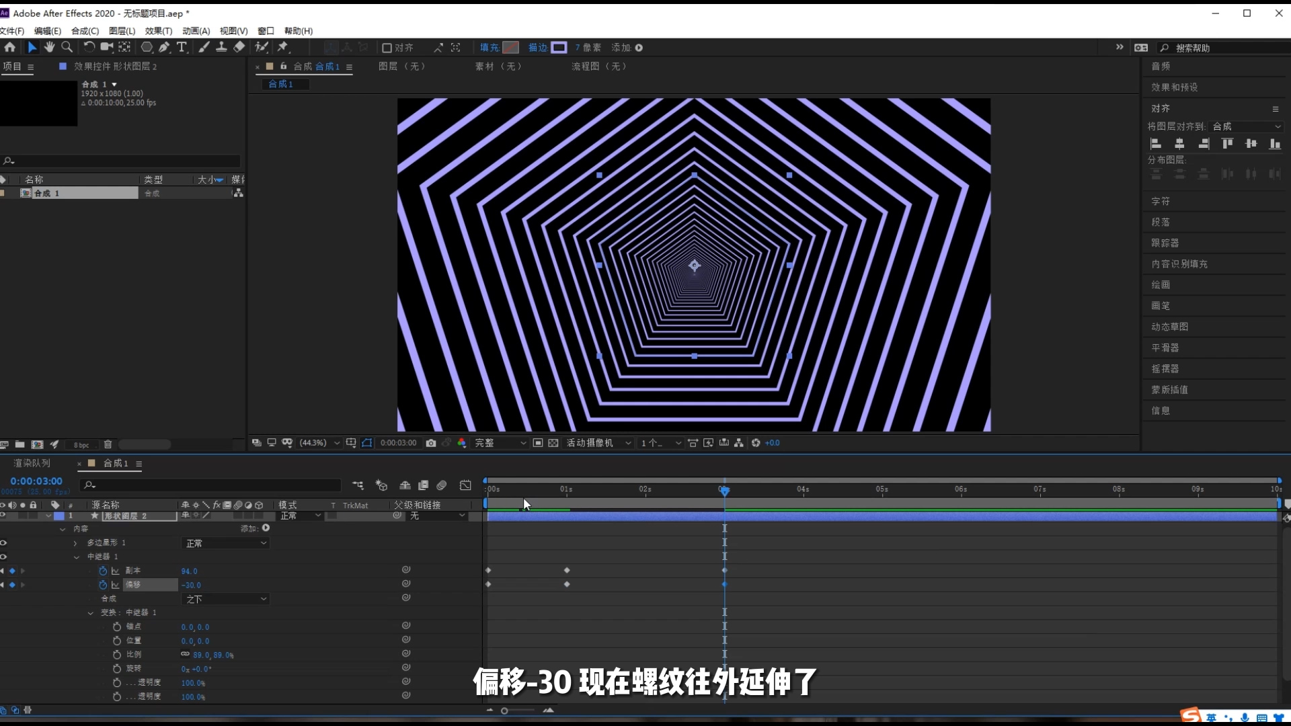This screenshot has width=1291, height=726.
Task: Open resolution 完整 dropdown
Action: click(500, 443)
